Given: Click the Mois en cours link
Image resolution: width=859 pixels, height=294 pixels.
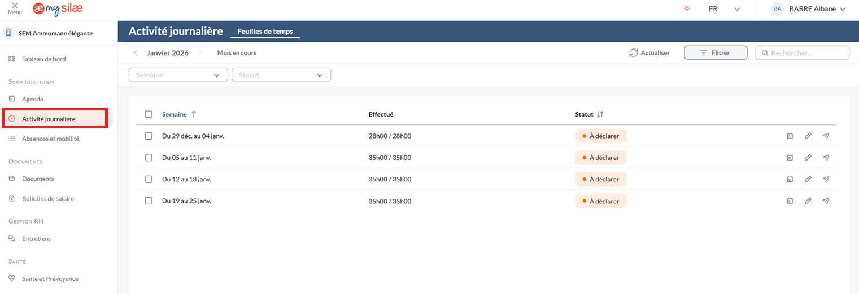Looking at the screenshot, I should pyautogui.click(x=237, y=53).
